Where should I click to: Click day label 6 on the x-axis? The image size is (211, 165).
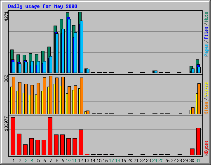point(45,160)
